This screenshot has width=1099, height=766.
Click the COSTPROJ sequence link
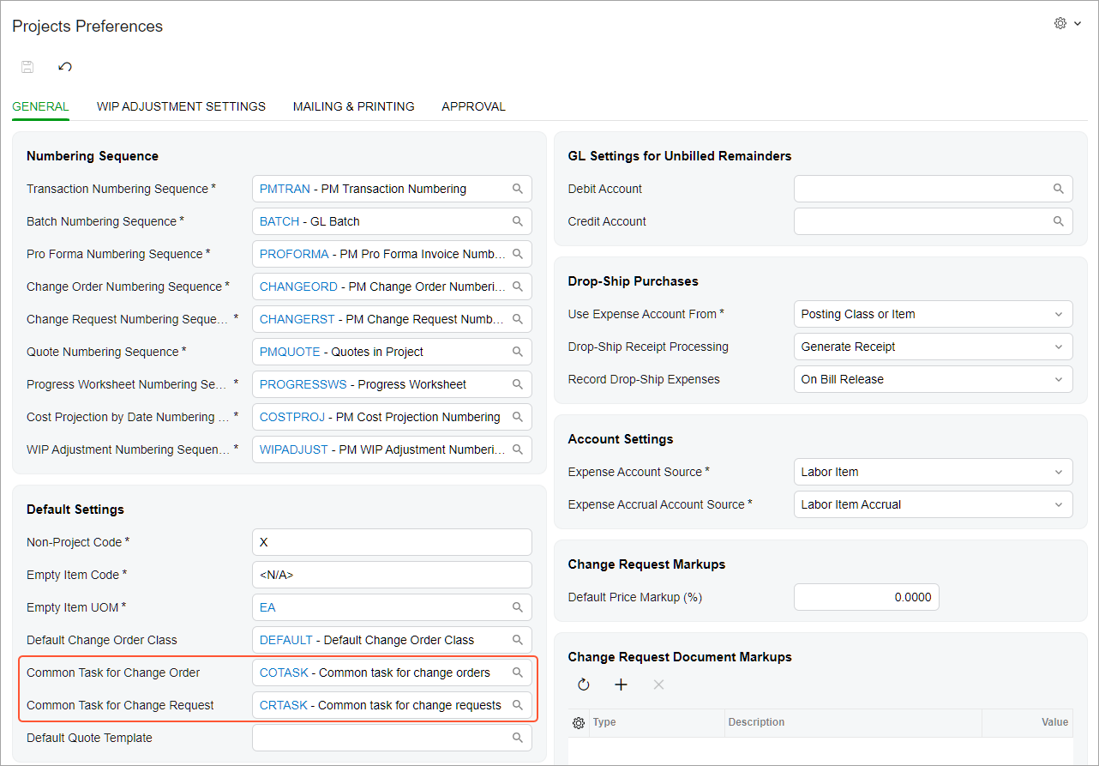click(292, 417)
